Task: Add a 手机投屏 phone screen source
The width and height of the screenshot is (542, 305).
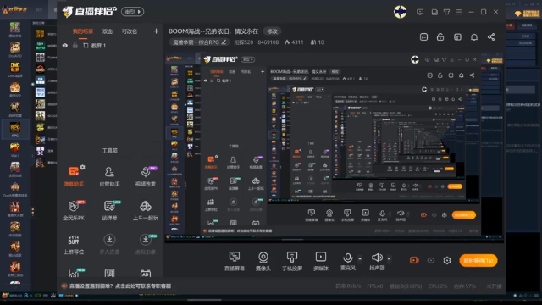Action: (292, 261)
